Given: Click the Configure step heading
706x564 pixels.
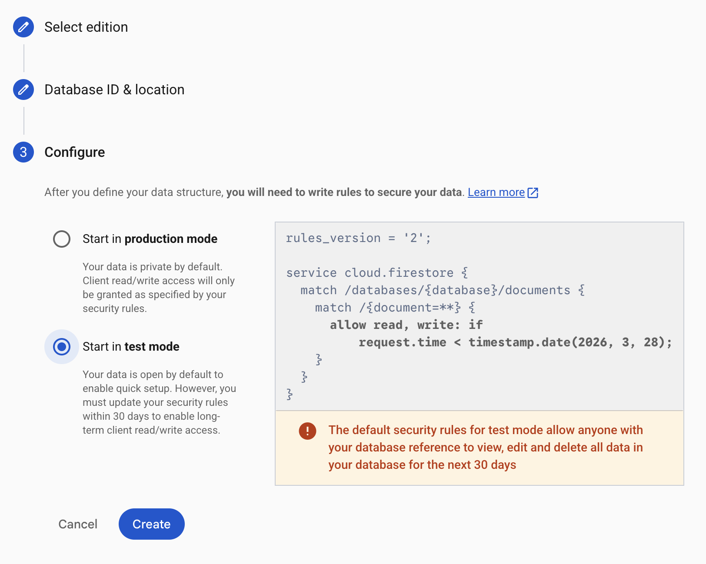Looking at the screenshot, I should (x=75, y=152).
